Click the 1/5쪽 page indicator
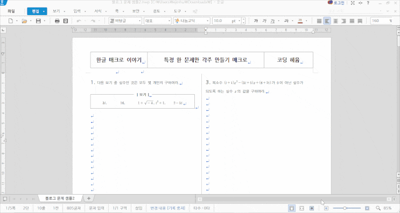The width and height of the screenshot is (400, 213). coord(10,208)
